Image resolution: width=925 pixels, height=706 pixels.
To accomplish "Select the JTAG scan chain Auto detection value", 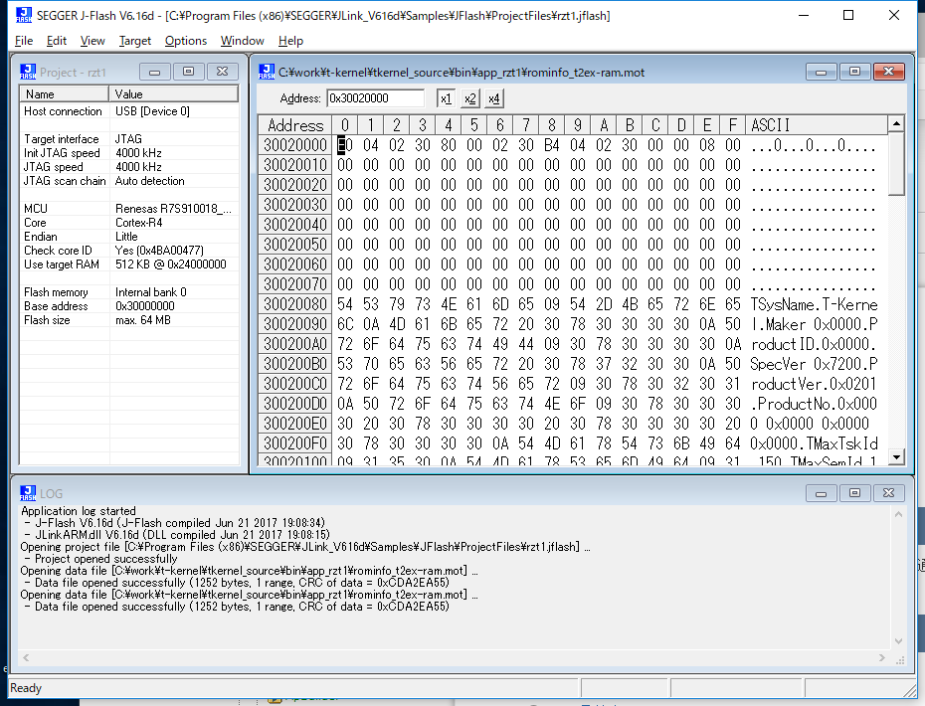I will [150, 181].
